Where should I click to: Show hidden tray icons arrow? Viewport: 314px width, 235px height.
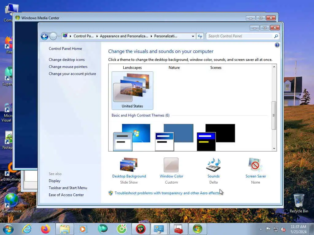tap(261, 229)
